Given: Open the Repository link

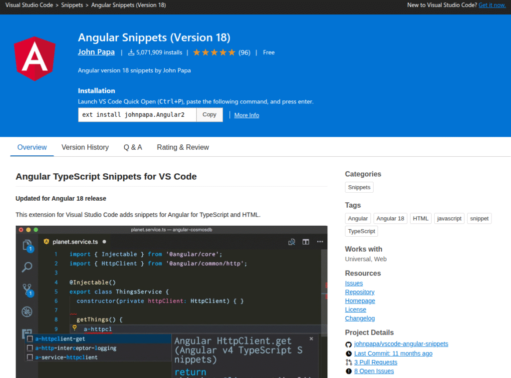Looking at the screenshot, I should click(360, 292).
